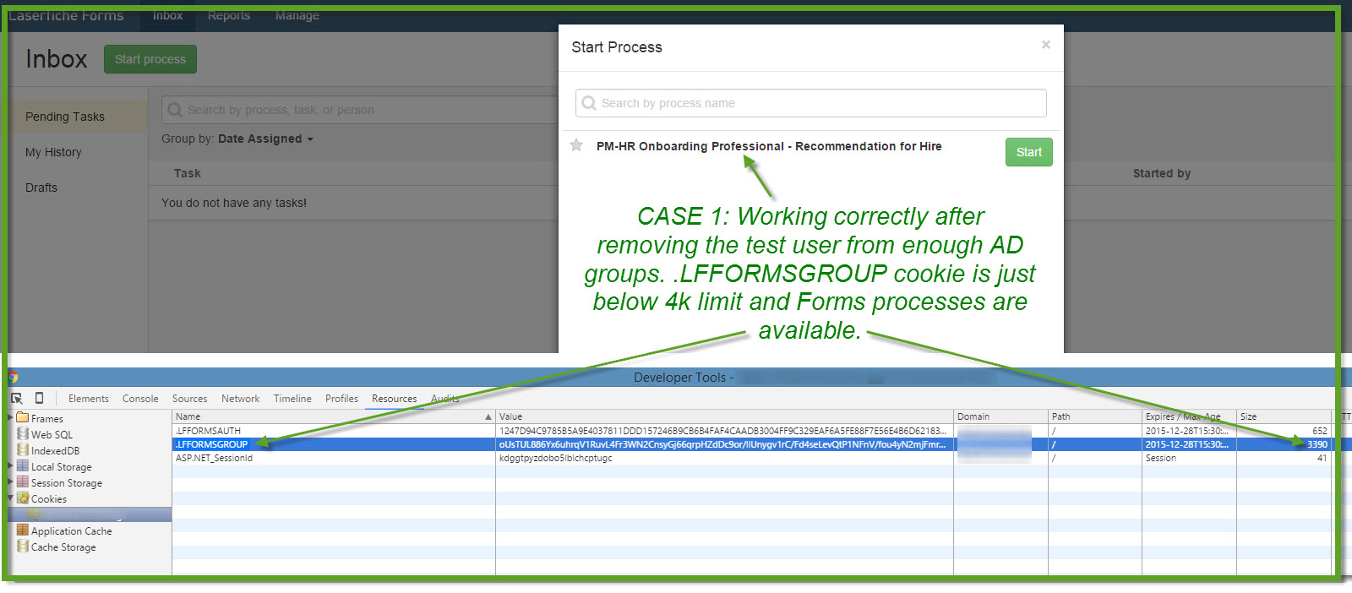The height and width of the screenshot is (593, 1352).
Task: Click the Laserfiche Forms logo text
Action: pos(66,15)
